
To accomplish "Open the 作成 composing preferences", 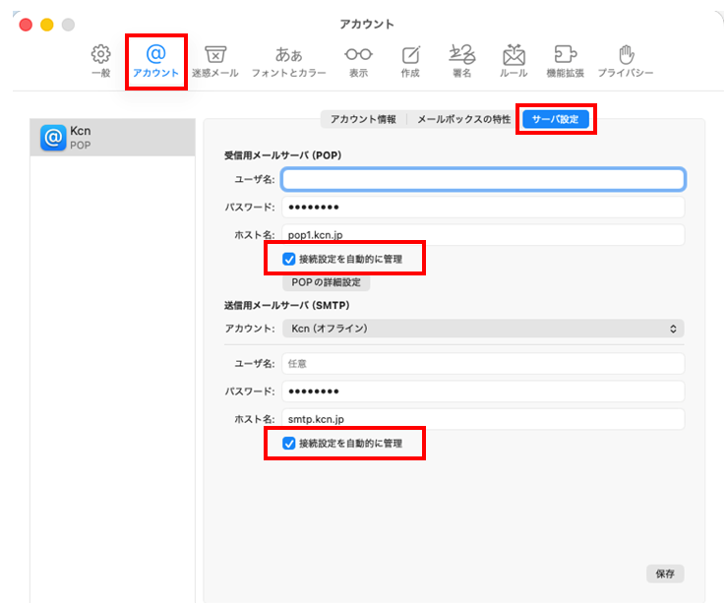I will [x=410, y=61].
